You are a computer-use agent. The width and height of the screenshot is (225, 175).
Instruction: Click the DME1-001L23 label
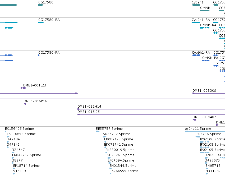[x=35, y=85]
